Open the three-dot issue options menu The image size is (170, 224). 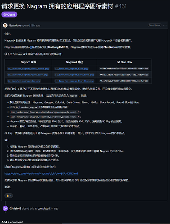coord(165,25)
